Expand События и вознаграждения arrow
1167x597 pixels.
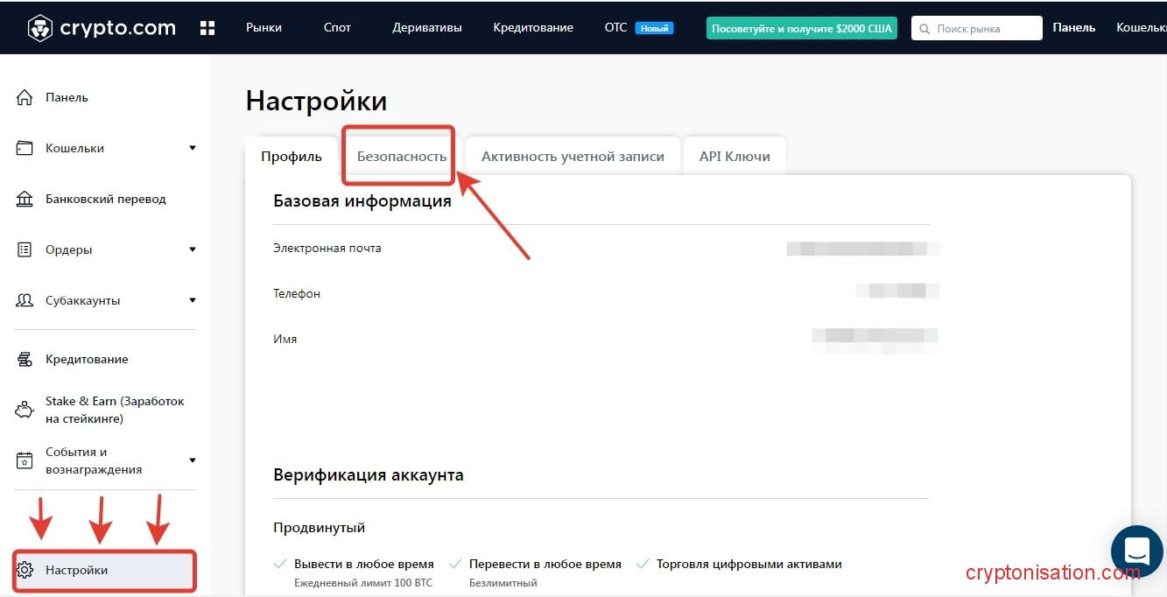(x=193, y=460)
